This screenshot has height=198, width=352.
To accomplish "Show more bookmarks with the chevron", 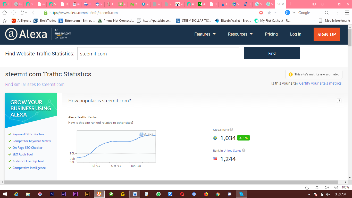I will pos(314,21).
